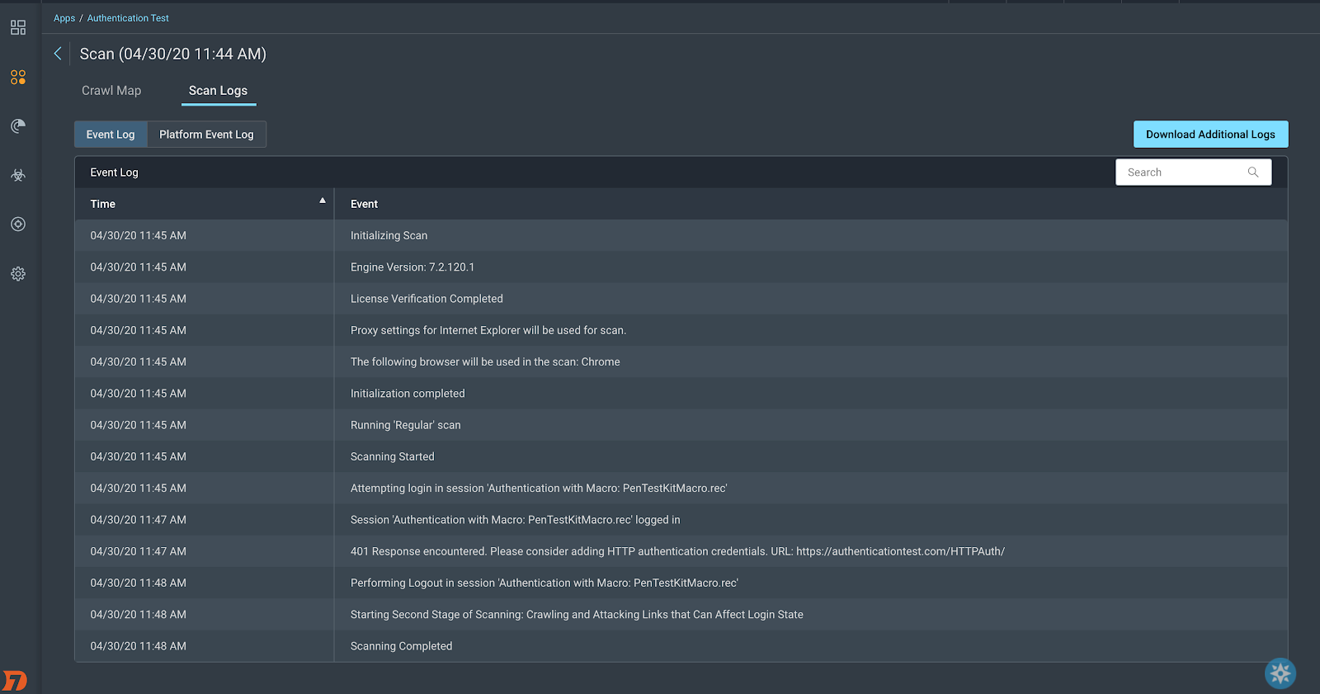Select the Scanning Completed log row
The width and height of the screenshot is (1320, 694).
pyautogui.click(x=401, y=646)
